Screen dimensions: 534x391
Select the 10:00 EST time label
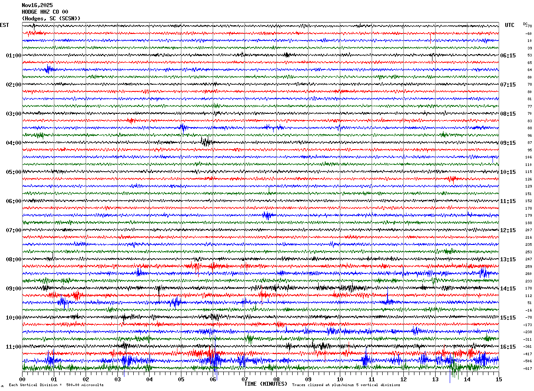click(14, 318)
